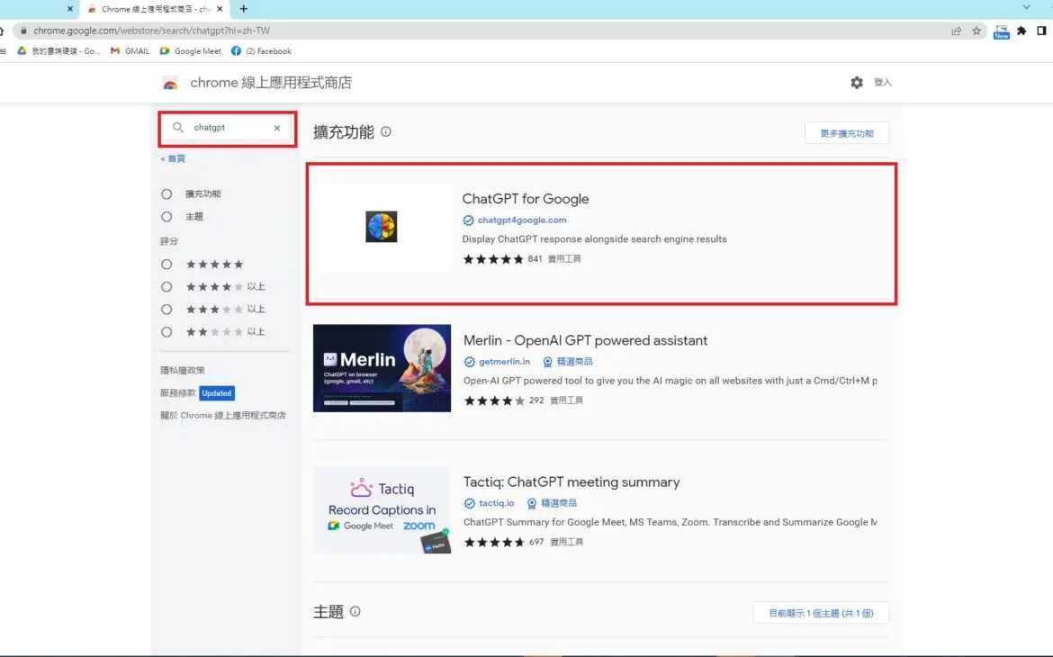Open the Tactiq extension thumbnail
1053x657 pixels.
pyautogui.click(x=382, y=510)
